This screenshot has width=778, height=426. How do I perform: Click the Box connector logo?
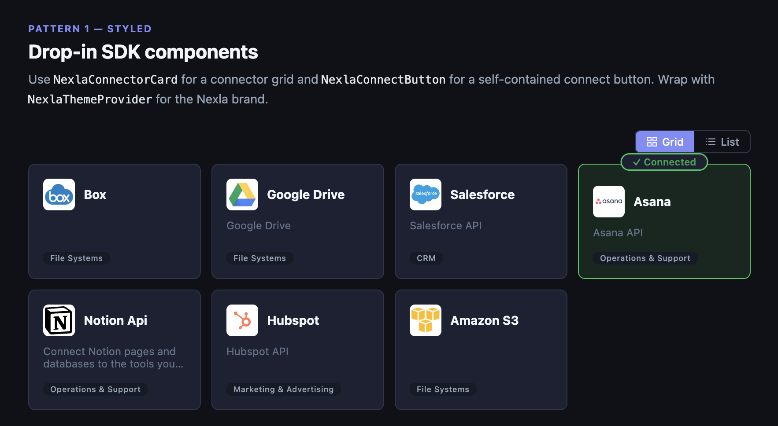tap(59, 195)
